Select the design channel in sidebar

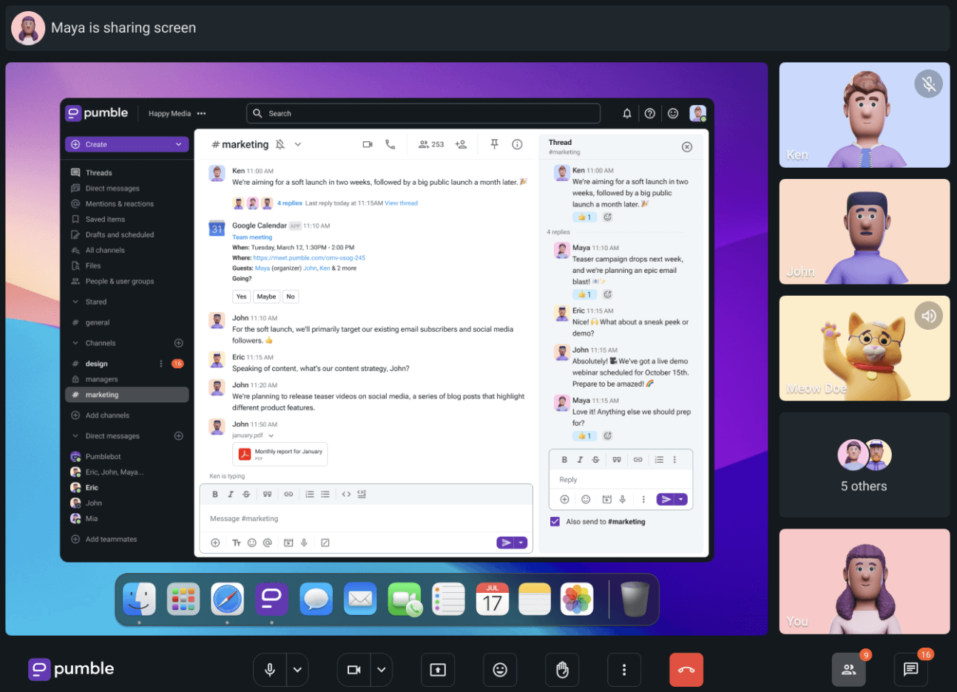[97, 364]
